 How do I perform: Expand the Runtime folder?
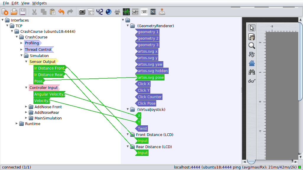[17, 123]
